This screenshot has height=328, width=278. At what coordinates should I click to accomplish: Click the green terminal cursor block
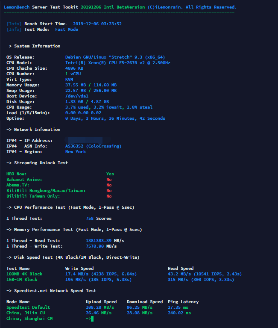point(92,319)
